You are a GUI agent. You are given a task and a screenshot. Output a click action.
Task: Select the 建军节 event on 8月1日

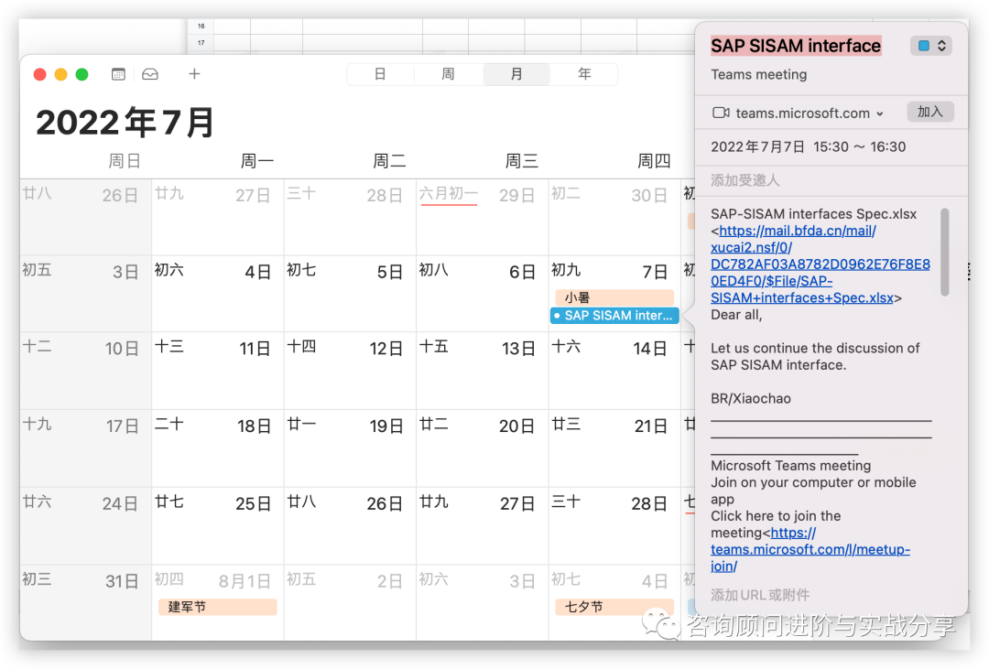pyautogui.click(x=218, y=607)
